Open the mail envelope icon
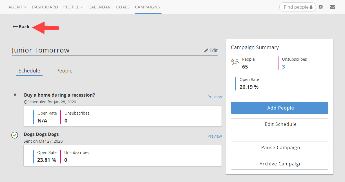Screen dimensions: 345x182 click(x=333, y=7)
